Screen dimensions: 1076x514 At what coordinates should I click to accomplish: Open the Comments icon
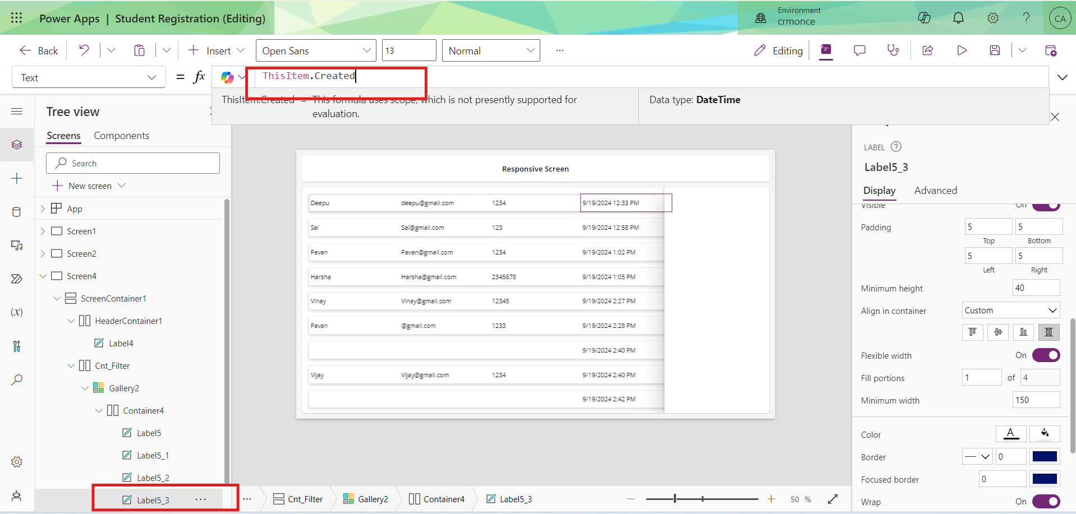859,50
